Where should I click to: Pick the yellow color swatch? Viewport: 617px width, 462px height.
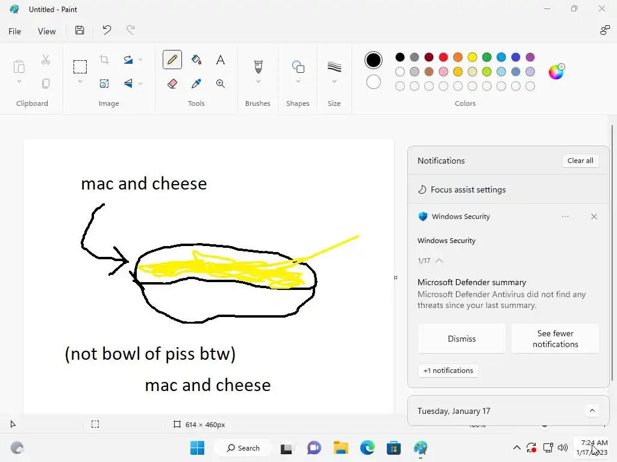472,57
